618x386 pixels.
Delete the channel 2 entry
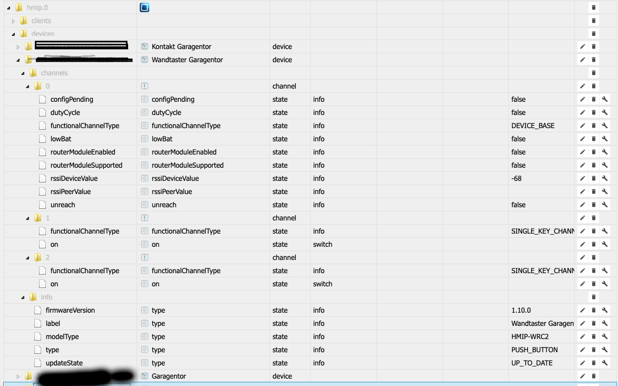594,257
